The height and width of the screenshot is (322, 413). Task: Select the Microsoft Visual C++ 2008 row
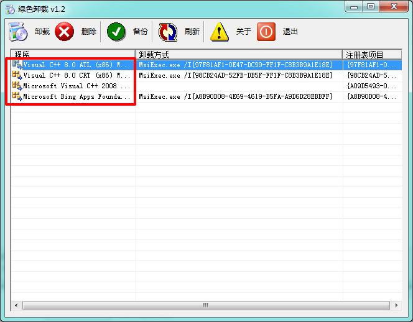[206, 86]
